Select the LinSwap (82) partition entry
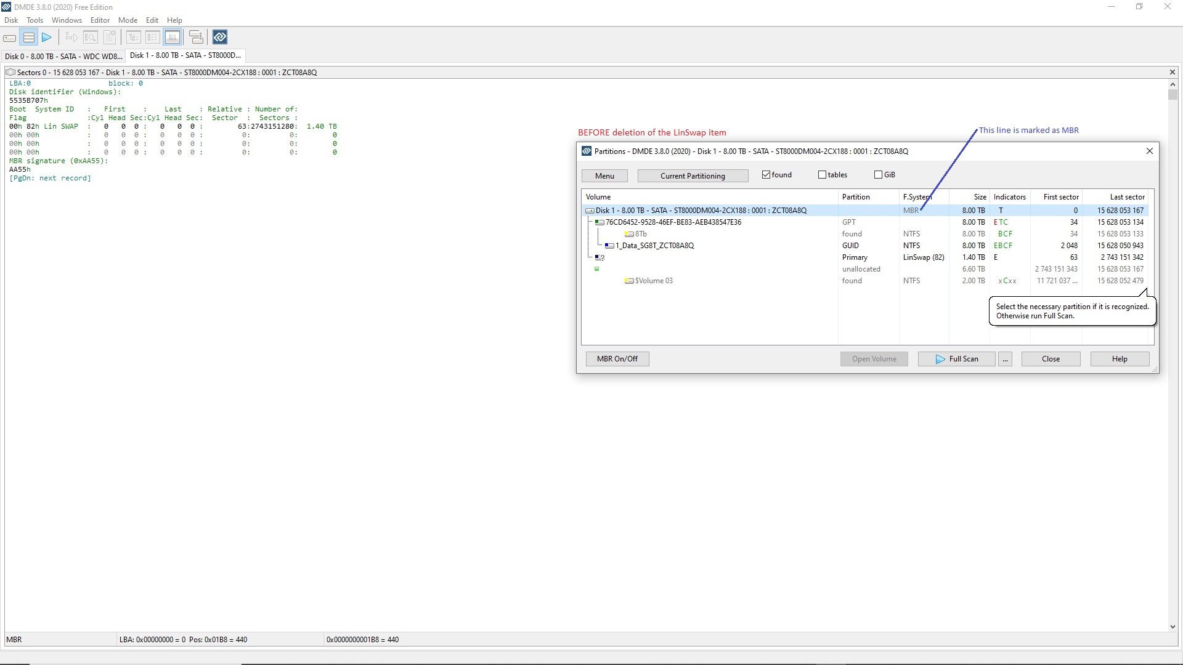 865,257
